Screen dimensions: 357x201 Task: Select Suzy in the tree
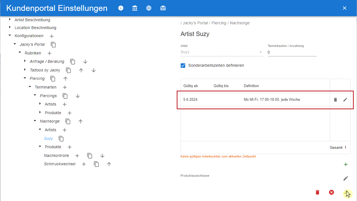[x=48, y=139]
